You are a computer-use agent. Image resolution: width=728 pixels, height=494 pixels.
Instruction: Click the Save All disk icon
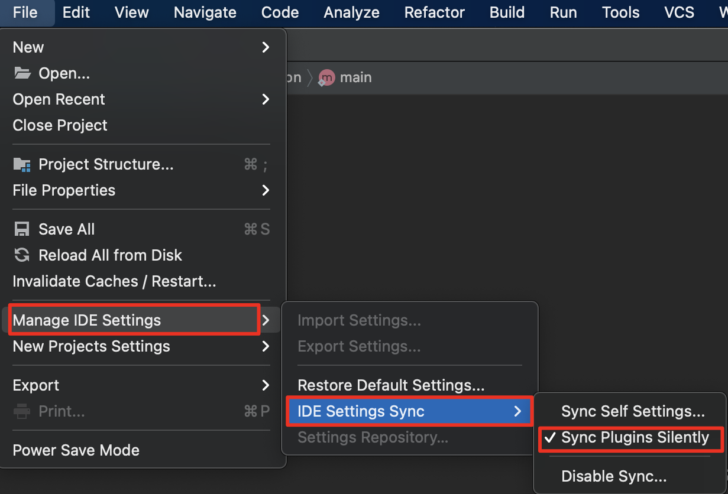[x=22, y=229]
